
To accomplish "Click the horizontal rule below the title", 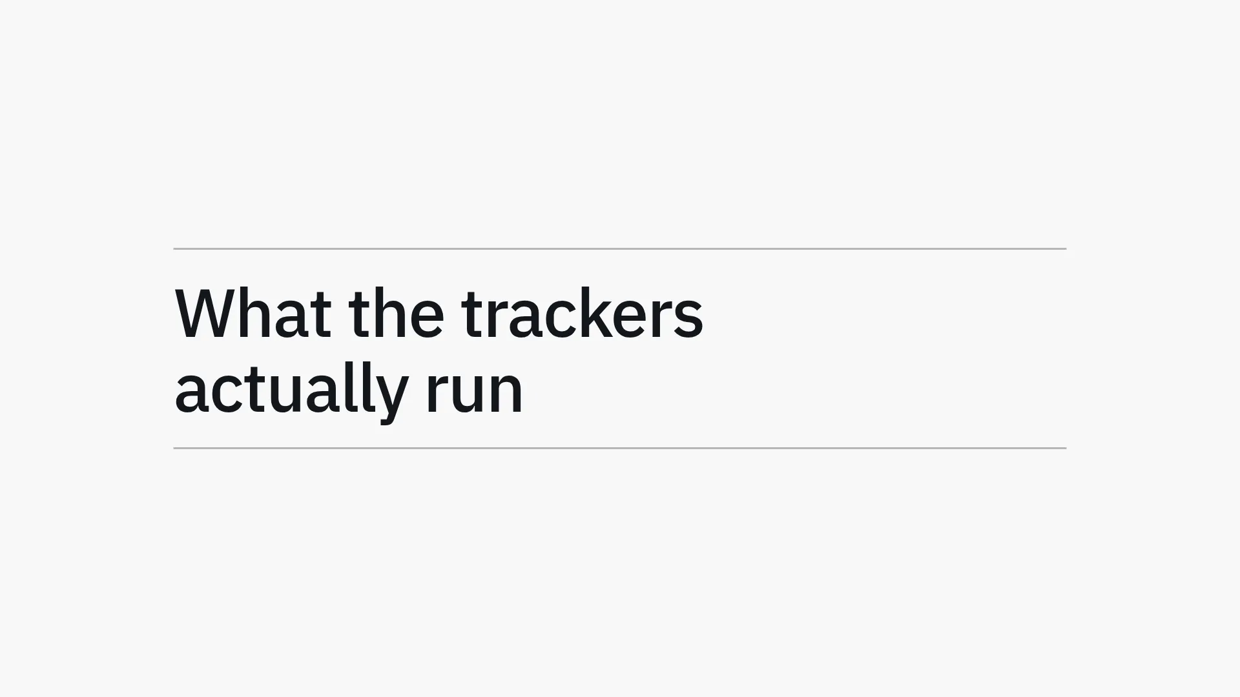I will point(620,448).
